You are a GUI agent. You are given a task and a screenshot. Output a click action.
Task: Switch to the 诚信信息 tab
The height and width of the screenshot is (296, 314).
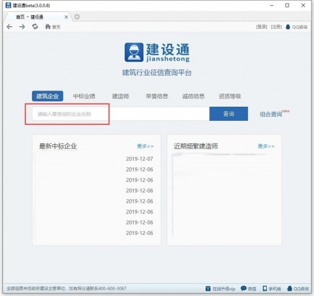click(x=194, y=96)
